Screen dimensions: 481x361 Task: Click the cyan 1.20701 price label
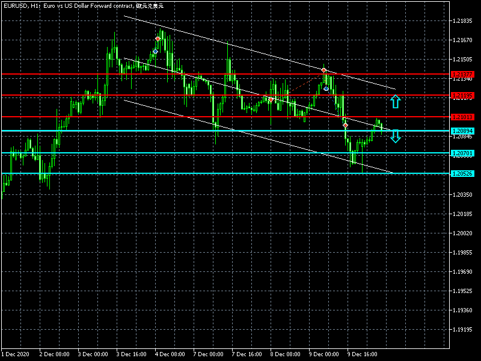[x=462, y=153]
